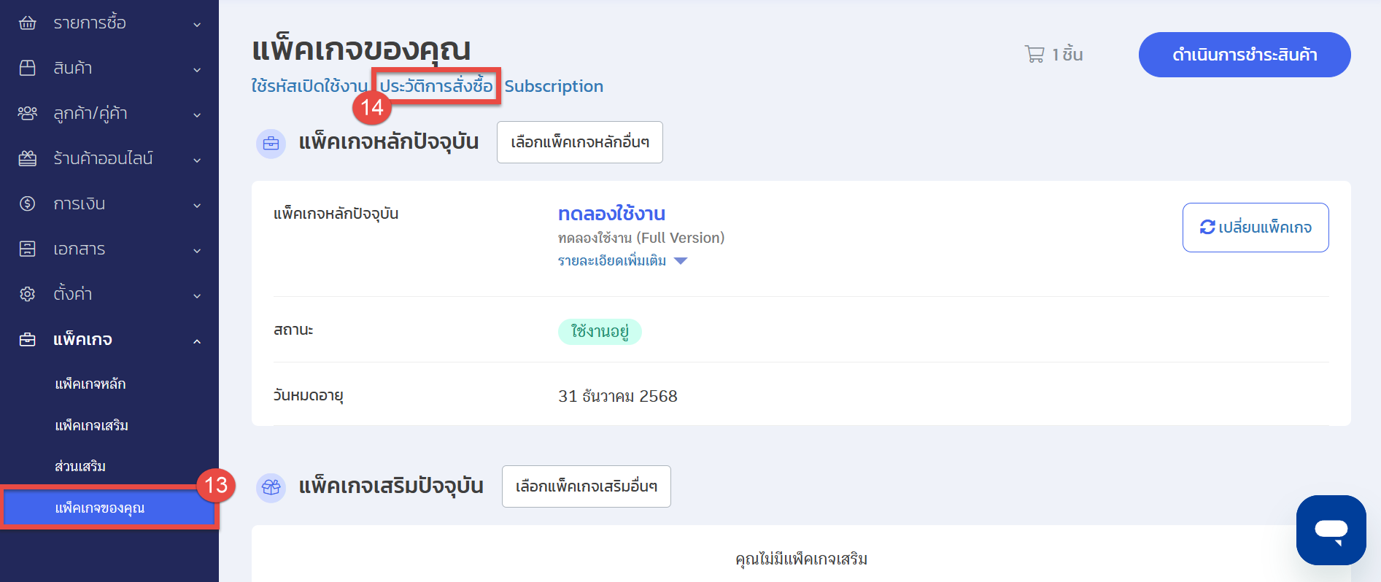Expand the ตั้งค่า menu chevron
The height and width of the screenshot is (582, 1381).
click(x=197, y=296)
